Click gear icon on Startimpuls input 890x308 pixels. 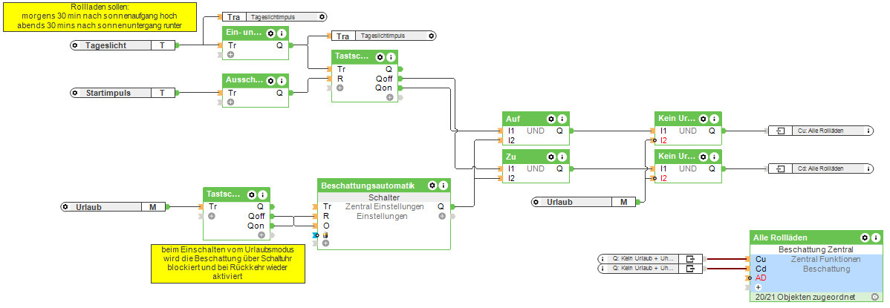[76, 93]
